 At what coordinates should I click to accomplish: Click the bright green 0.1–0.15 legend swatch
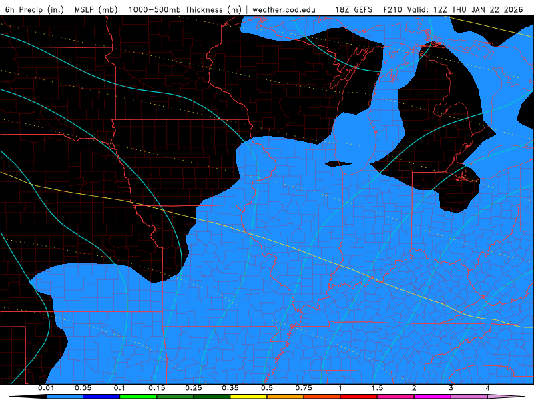click(x=138, y=397)
